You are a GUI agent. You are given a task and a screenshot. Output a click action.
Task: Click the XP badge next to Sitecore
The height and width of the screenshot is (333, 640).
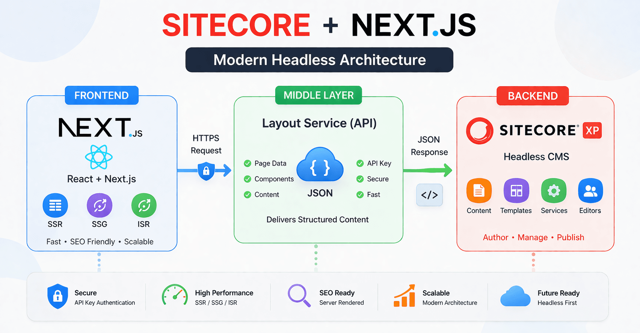point(592,131)
